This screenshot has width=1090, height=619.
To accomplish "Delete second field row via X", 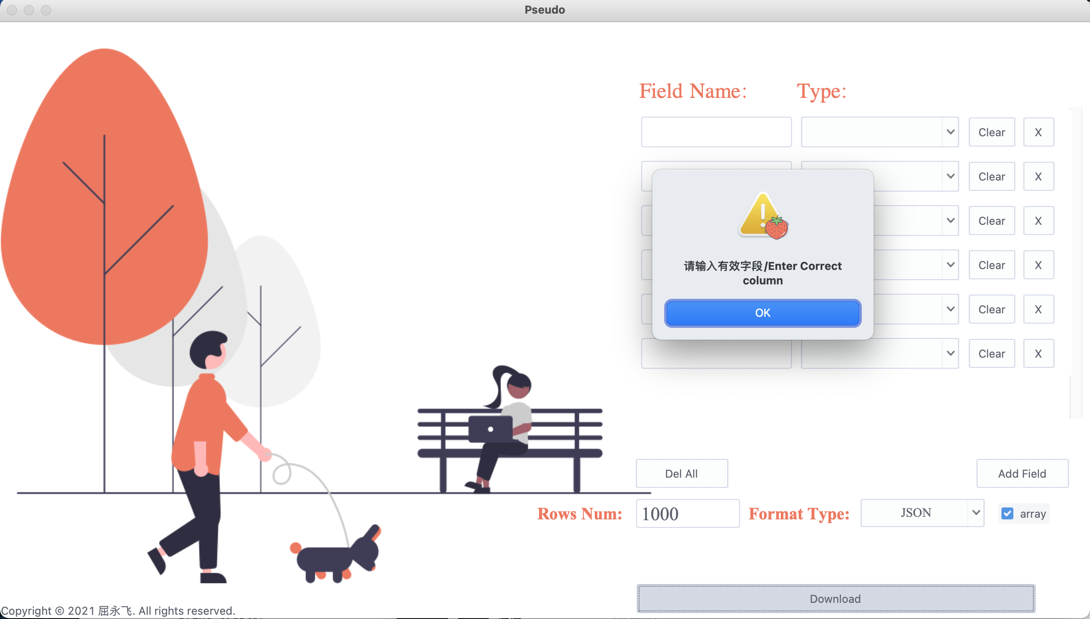I will pyautogui.click(x=1038, y=177).
